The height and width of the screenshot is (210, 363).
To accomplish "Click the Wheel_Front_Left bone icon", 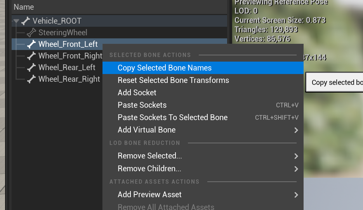I will (31, 44).
